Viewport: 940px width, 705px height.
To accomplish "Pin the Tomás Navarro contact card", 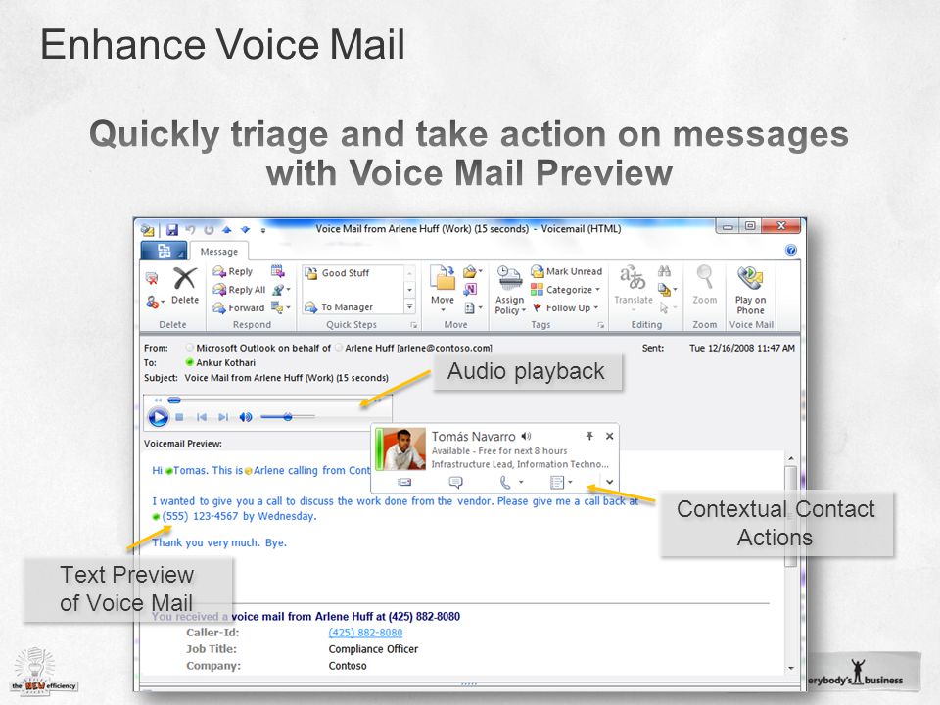I will click(x=589, y=436).
